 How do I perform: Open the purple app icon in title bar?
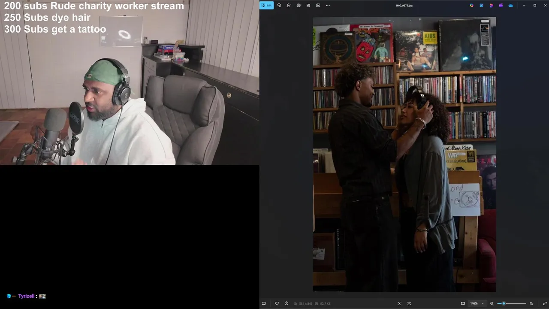pyautogui.click(x=501, y=5)
